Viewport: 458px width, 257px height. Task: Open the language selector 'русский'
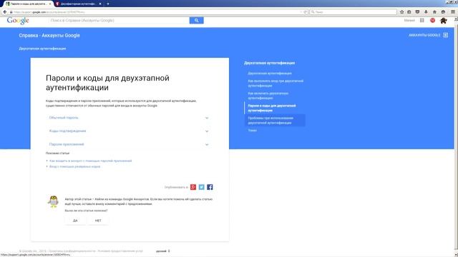pyautogui.click(x=163, y=251)
